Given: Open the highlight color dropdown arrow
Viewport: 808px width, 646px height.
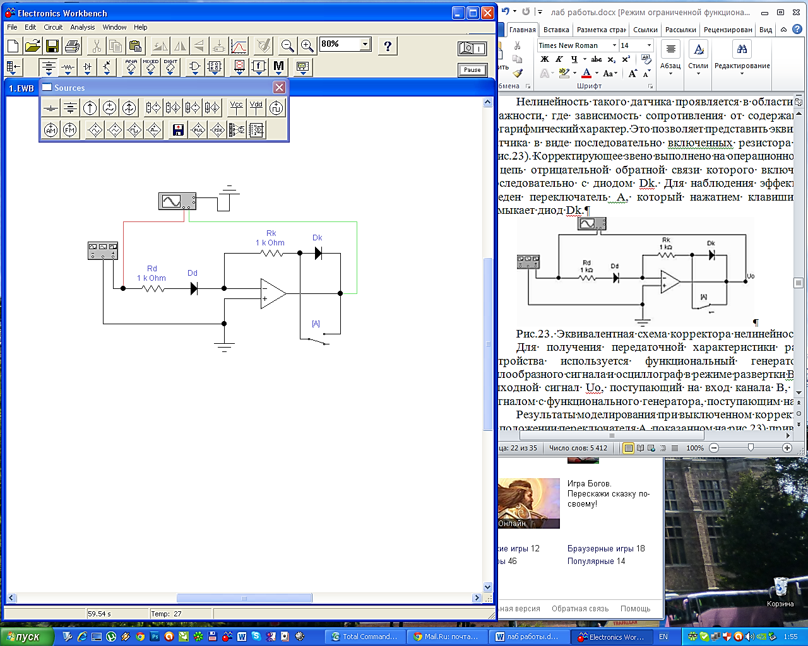Looking at the screenshot, I should tap(575, 74).
